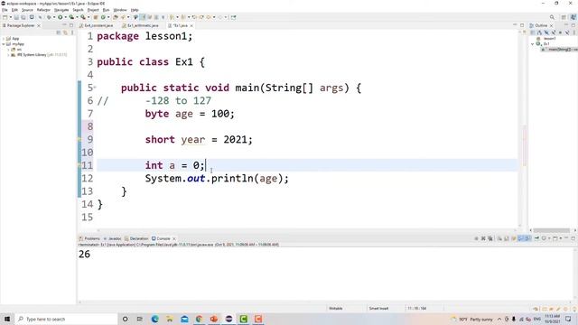Toggle Hide Static members in Outline
Viewport: 578px width, 325px height.
(x=554, y=32)
